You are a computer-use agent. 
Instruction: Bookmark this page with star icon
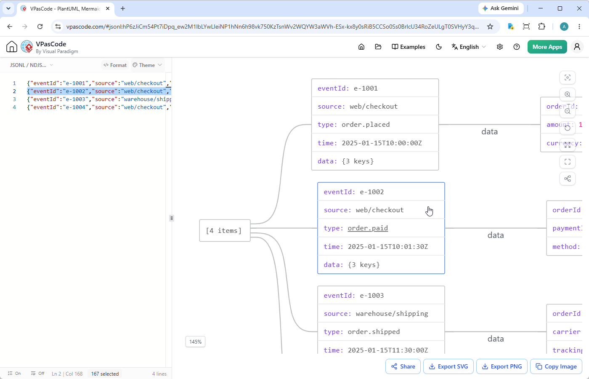(490, 27)
